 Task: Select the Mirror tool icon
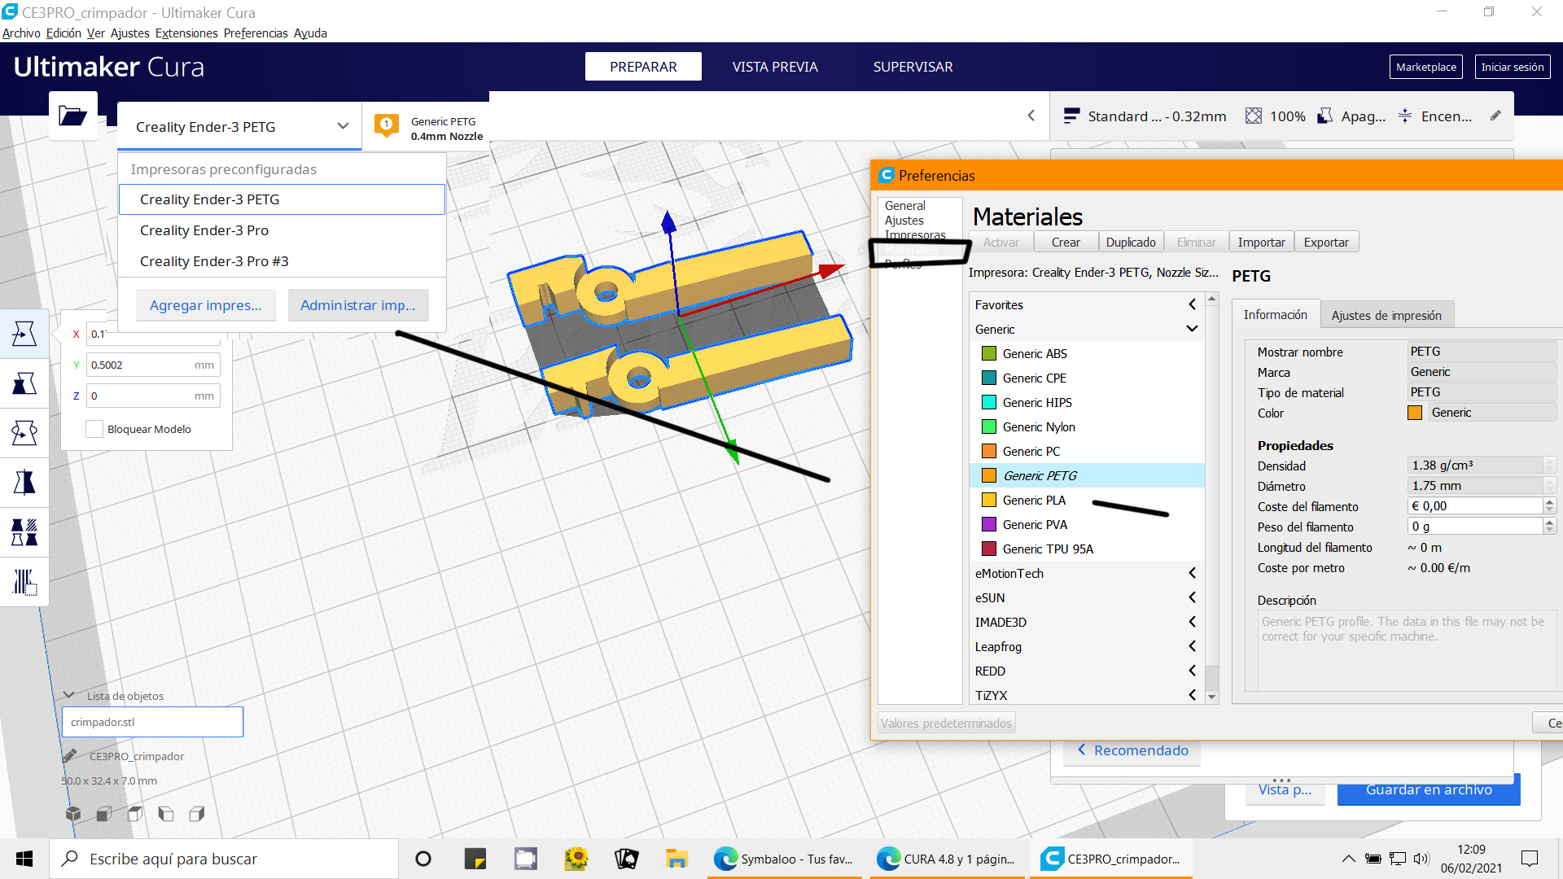[24, 483]
